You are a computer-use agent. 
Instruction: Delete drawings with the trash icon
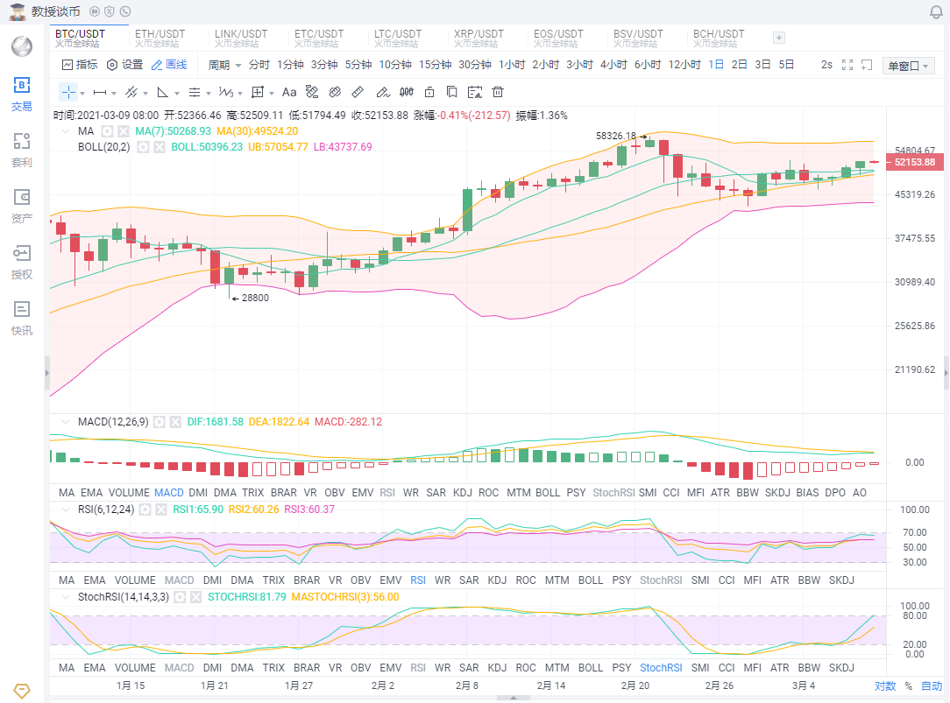(x=498, y=92)
